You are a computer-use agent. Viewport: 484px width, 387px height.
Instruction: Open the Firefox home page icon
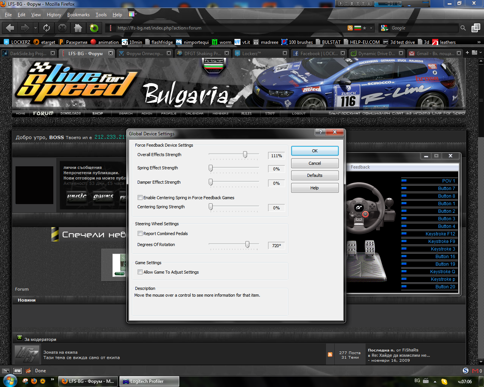pos(78,28)
